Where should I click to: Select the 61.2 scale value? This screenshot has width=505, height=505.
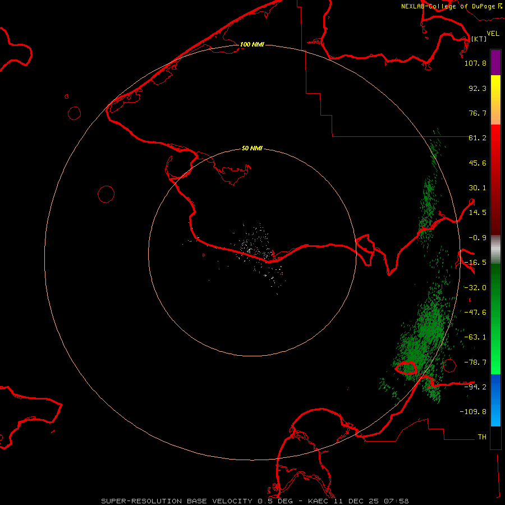[478, 138]
